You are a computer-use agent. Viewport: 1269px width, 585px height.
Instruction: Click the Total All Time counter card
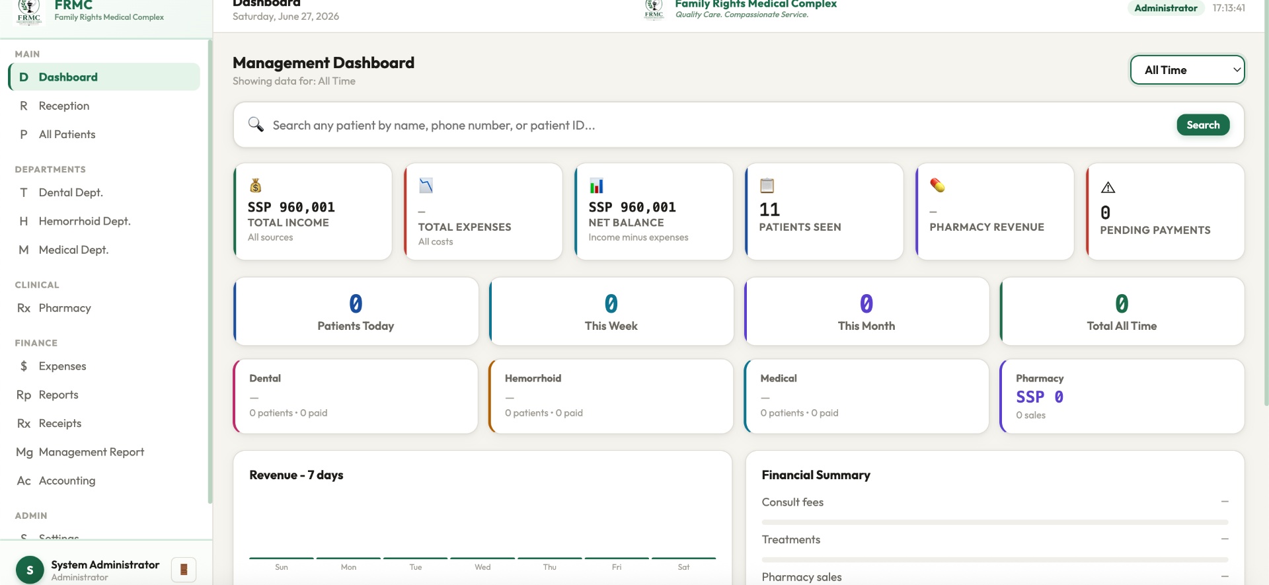click(1122, 311)
